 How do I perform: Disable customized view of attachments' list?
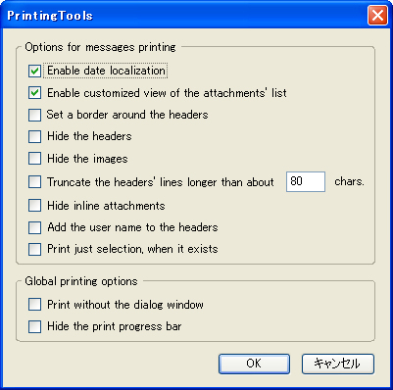pos(34,93)
